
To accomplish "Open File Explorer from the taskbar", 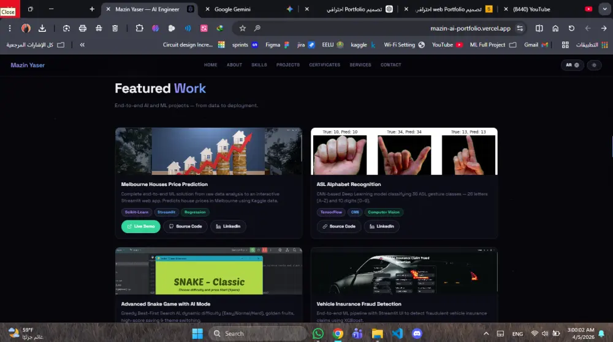I will point(377,333).
